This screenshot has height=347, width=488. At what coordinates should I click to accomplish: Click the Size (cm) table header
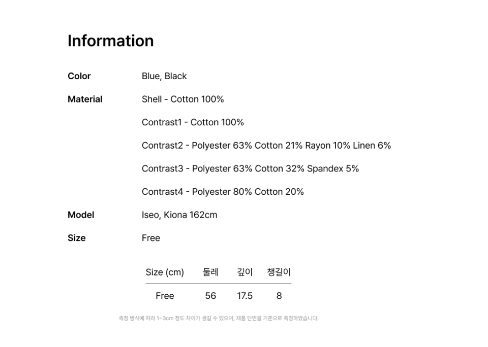coord(165,272)
